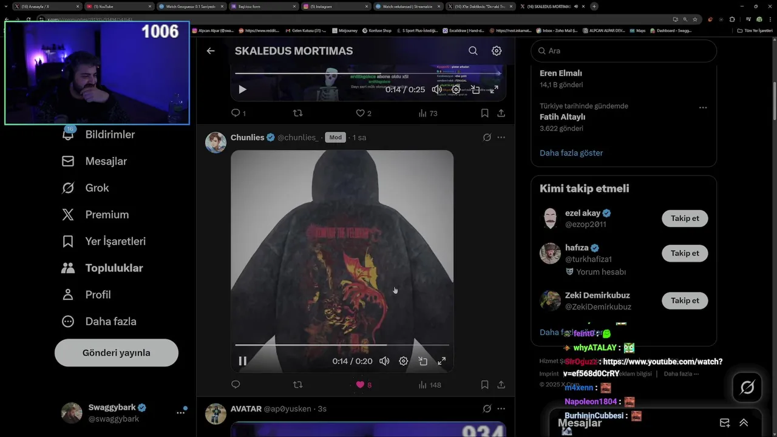Open Topluluklar communities page
777x437 pixels.
pos(103,268)
